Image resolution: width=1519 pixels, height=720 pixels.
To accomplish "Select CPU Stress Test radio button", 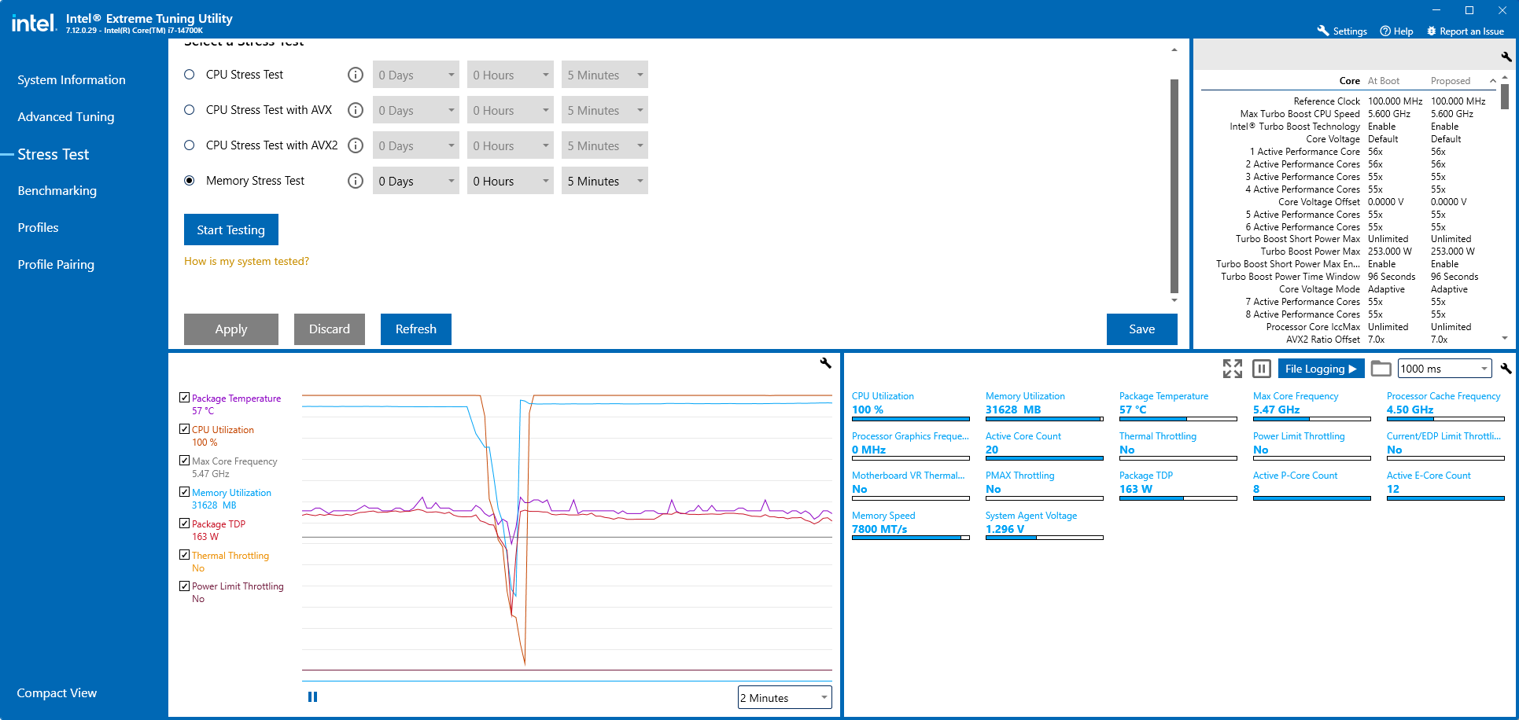I will click(189, 75).
